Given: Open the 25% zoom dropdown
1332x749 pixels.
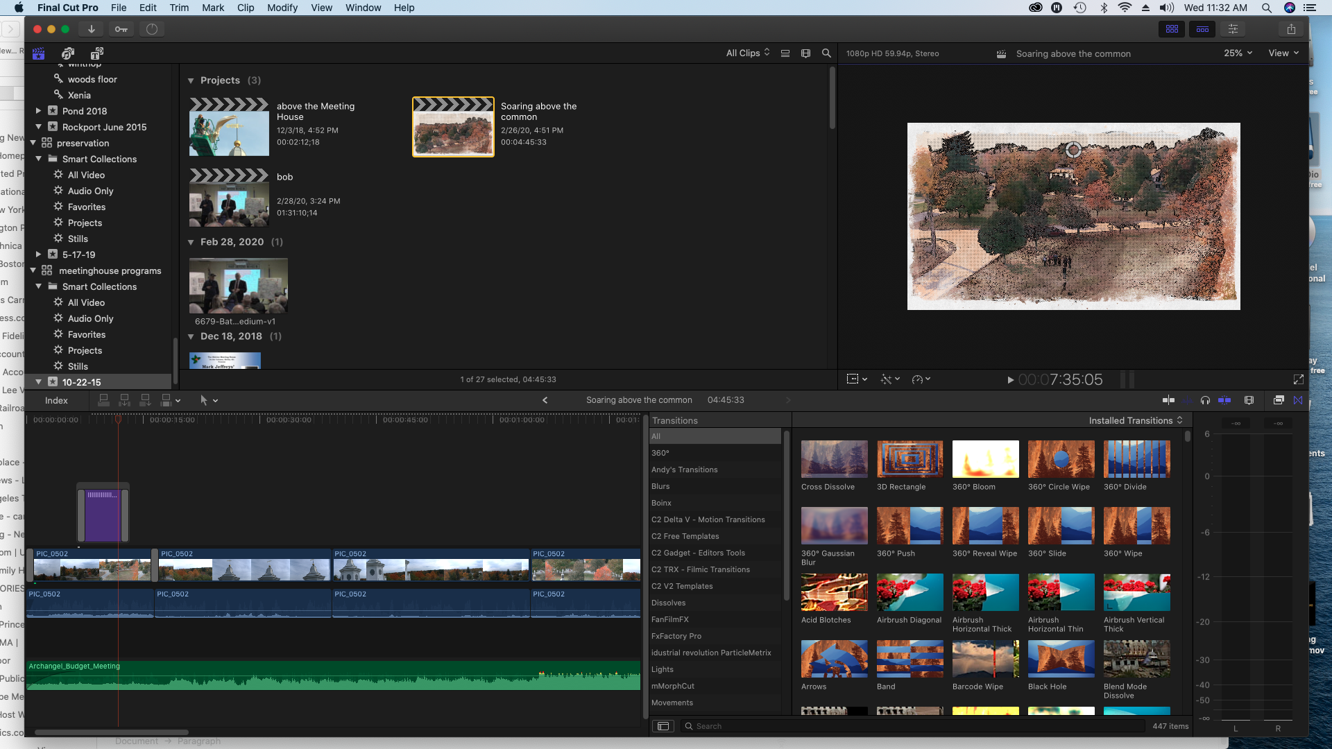Looking at the screenshot, I should 1238,53.
